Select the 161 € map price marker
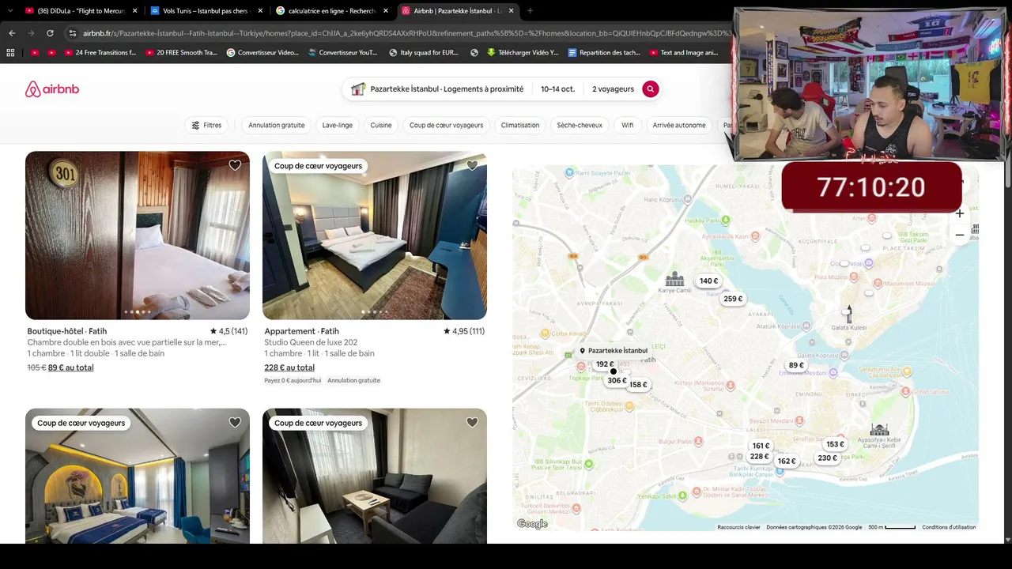1012x569 pixels. click(761, 446)
